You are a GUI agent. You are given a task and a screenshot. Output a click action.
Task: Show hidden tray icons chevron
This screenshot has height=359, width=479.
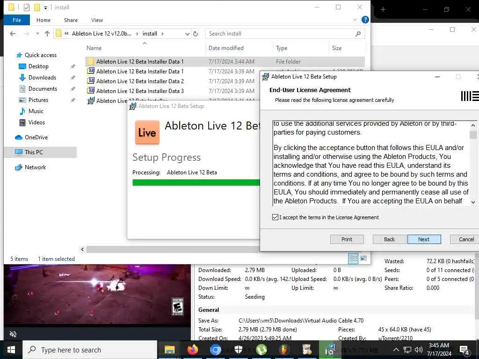396,350
